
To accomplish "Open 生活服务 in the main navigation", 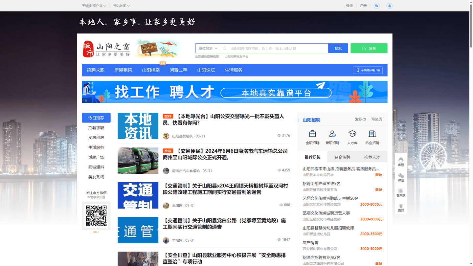I will point(234,70).
